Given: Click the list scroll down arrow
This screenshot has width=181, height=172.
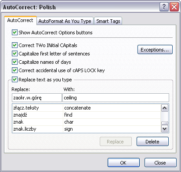Looking at the screenshot, I should pos(165,129).
